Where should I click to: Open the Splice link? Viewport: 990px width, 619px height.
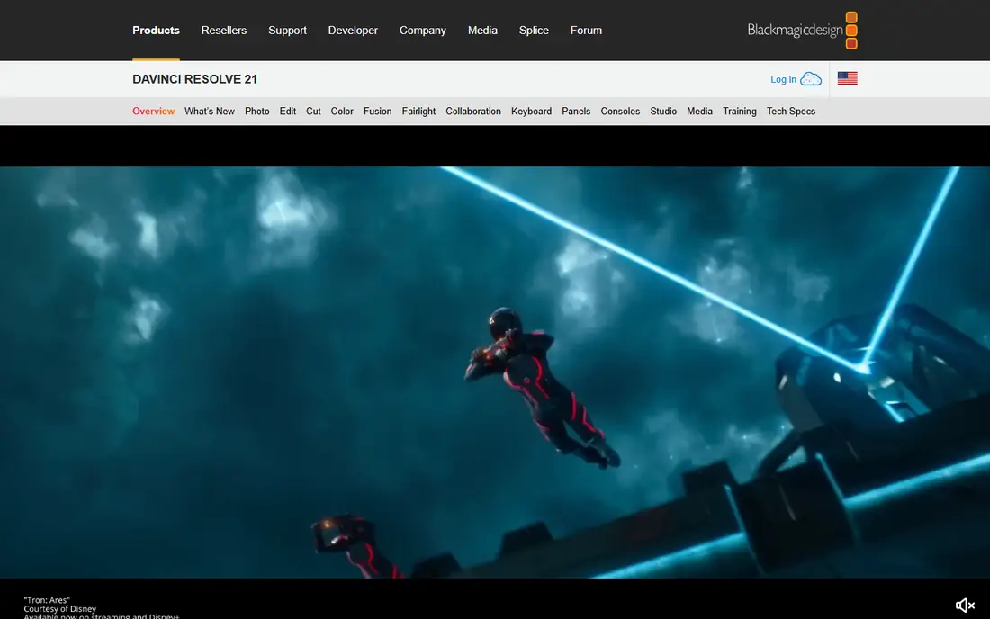534,31
